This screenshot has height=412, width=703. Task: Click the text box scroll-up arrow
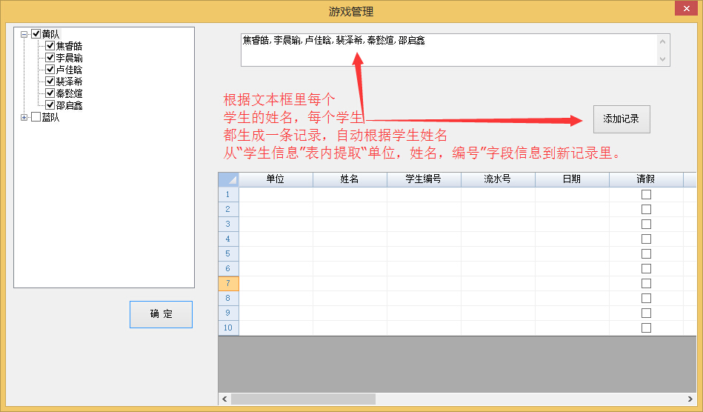pos(663,41)
